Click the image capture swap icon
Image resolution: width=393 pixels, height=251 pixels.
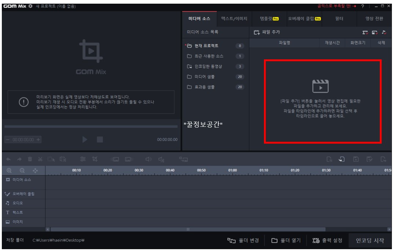click(x=183, y=159)
